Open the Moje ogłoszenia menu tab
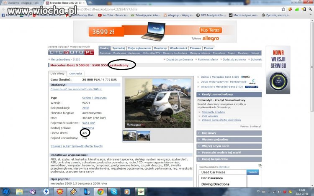The image size is (314, 196). (139, 48)
